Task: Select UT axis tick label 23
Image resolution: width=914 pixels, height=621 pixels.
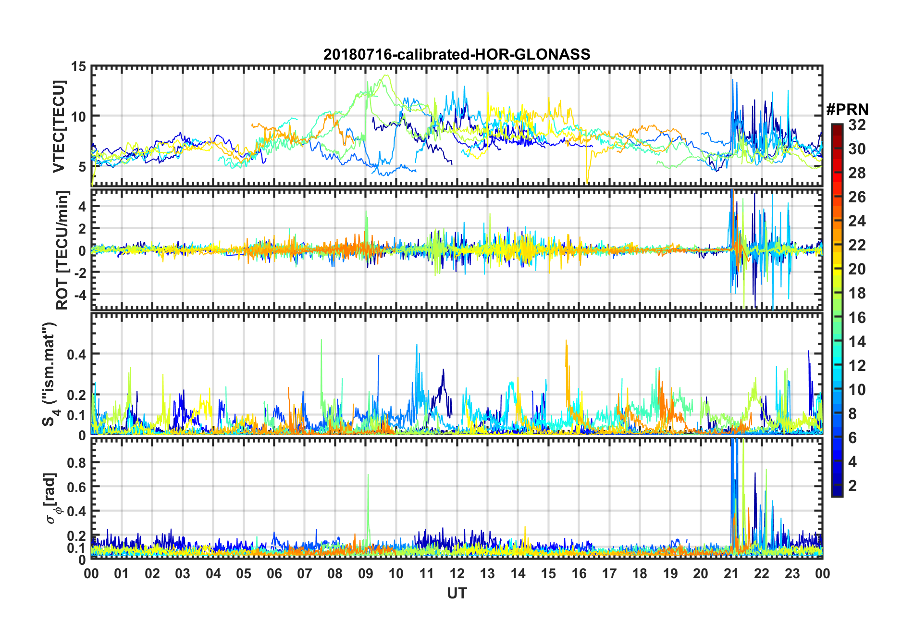Action: click(792, 573)
